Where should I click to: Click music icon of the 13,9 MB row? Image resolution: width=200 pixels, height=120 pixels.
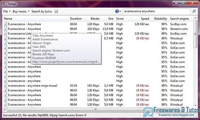click(5, 29)
